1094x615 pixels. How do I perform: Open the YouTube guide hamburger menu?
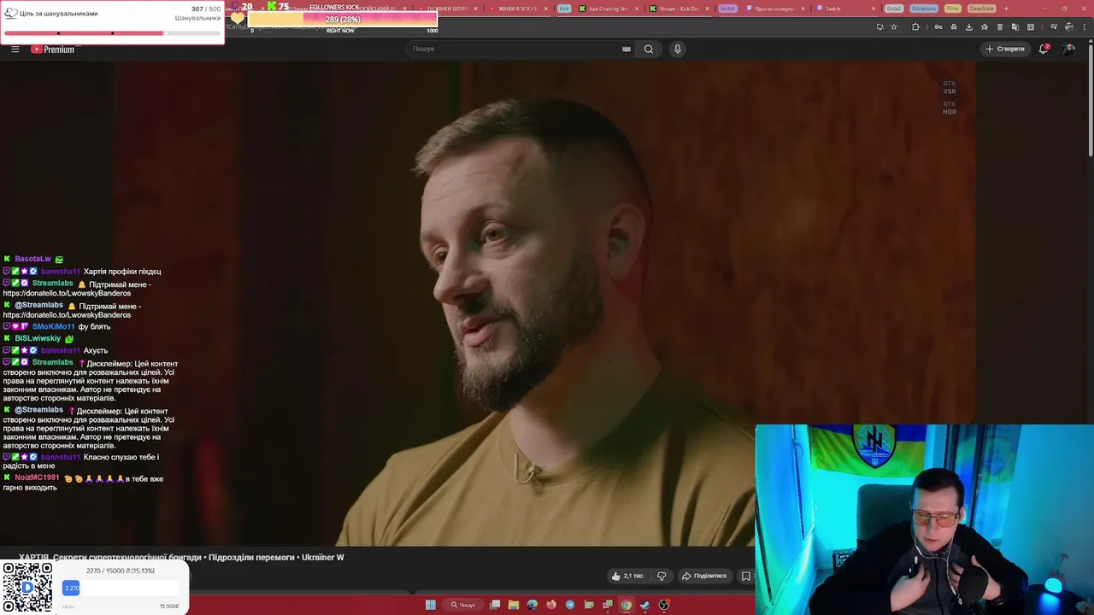[15, 49]
